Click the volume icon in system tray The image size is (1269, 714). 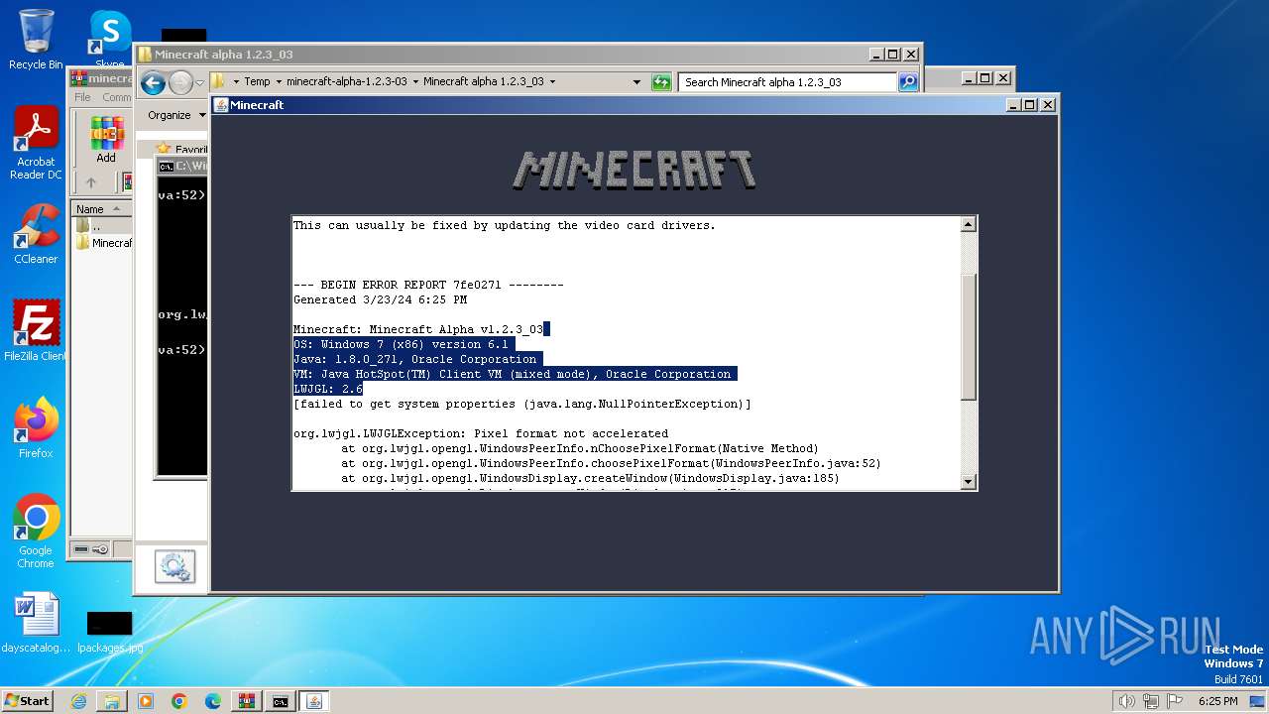pos(1126,701)
